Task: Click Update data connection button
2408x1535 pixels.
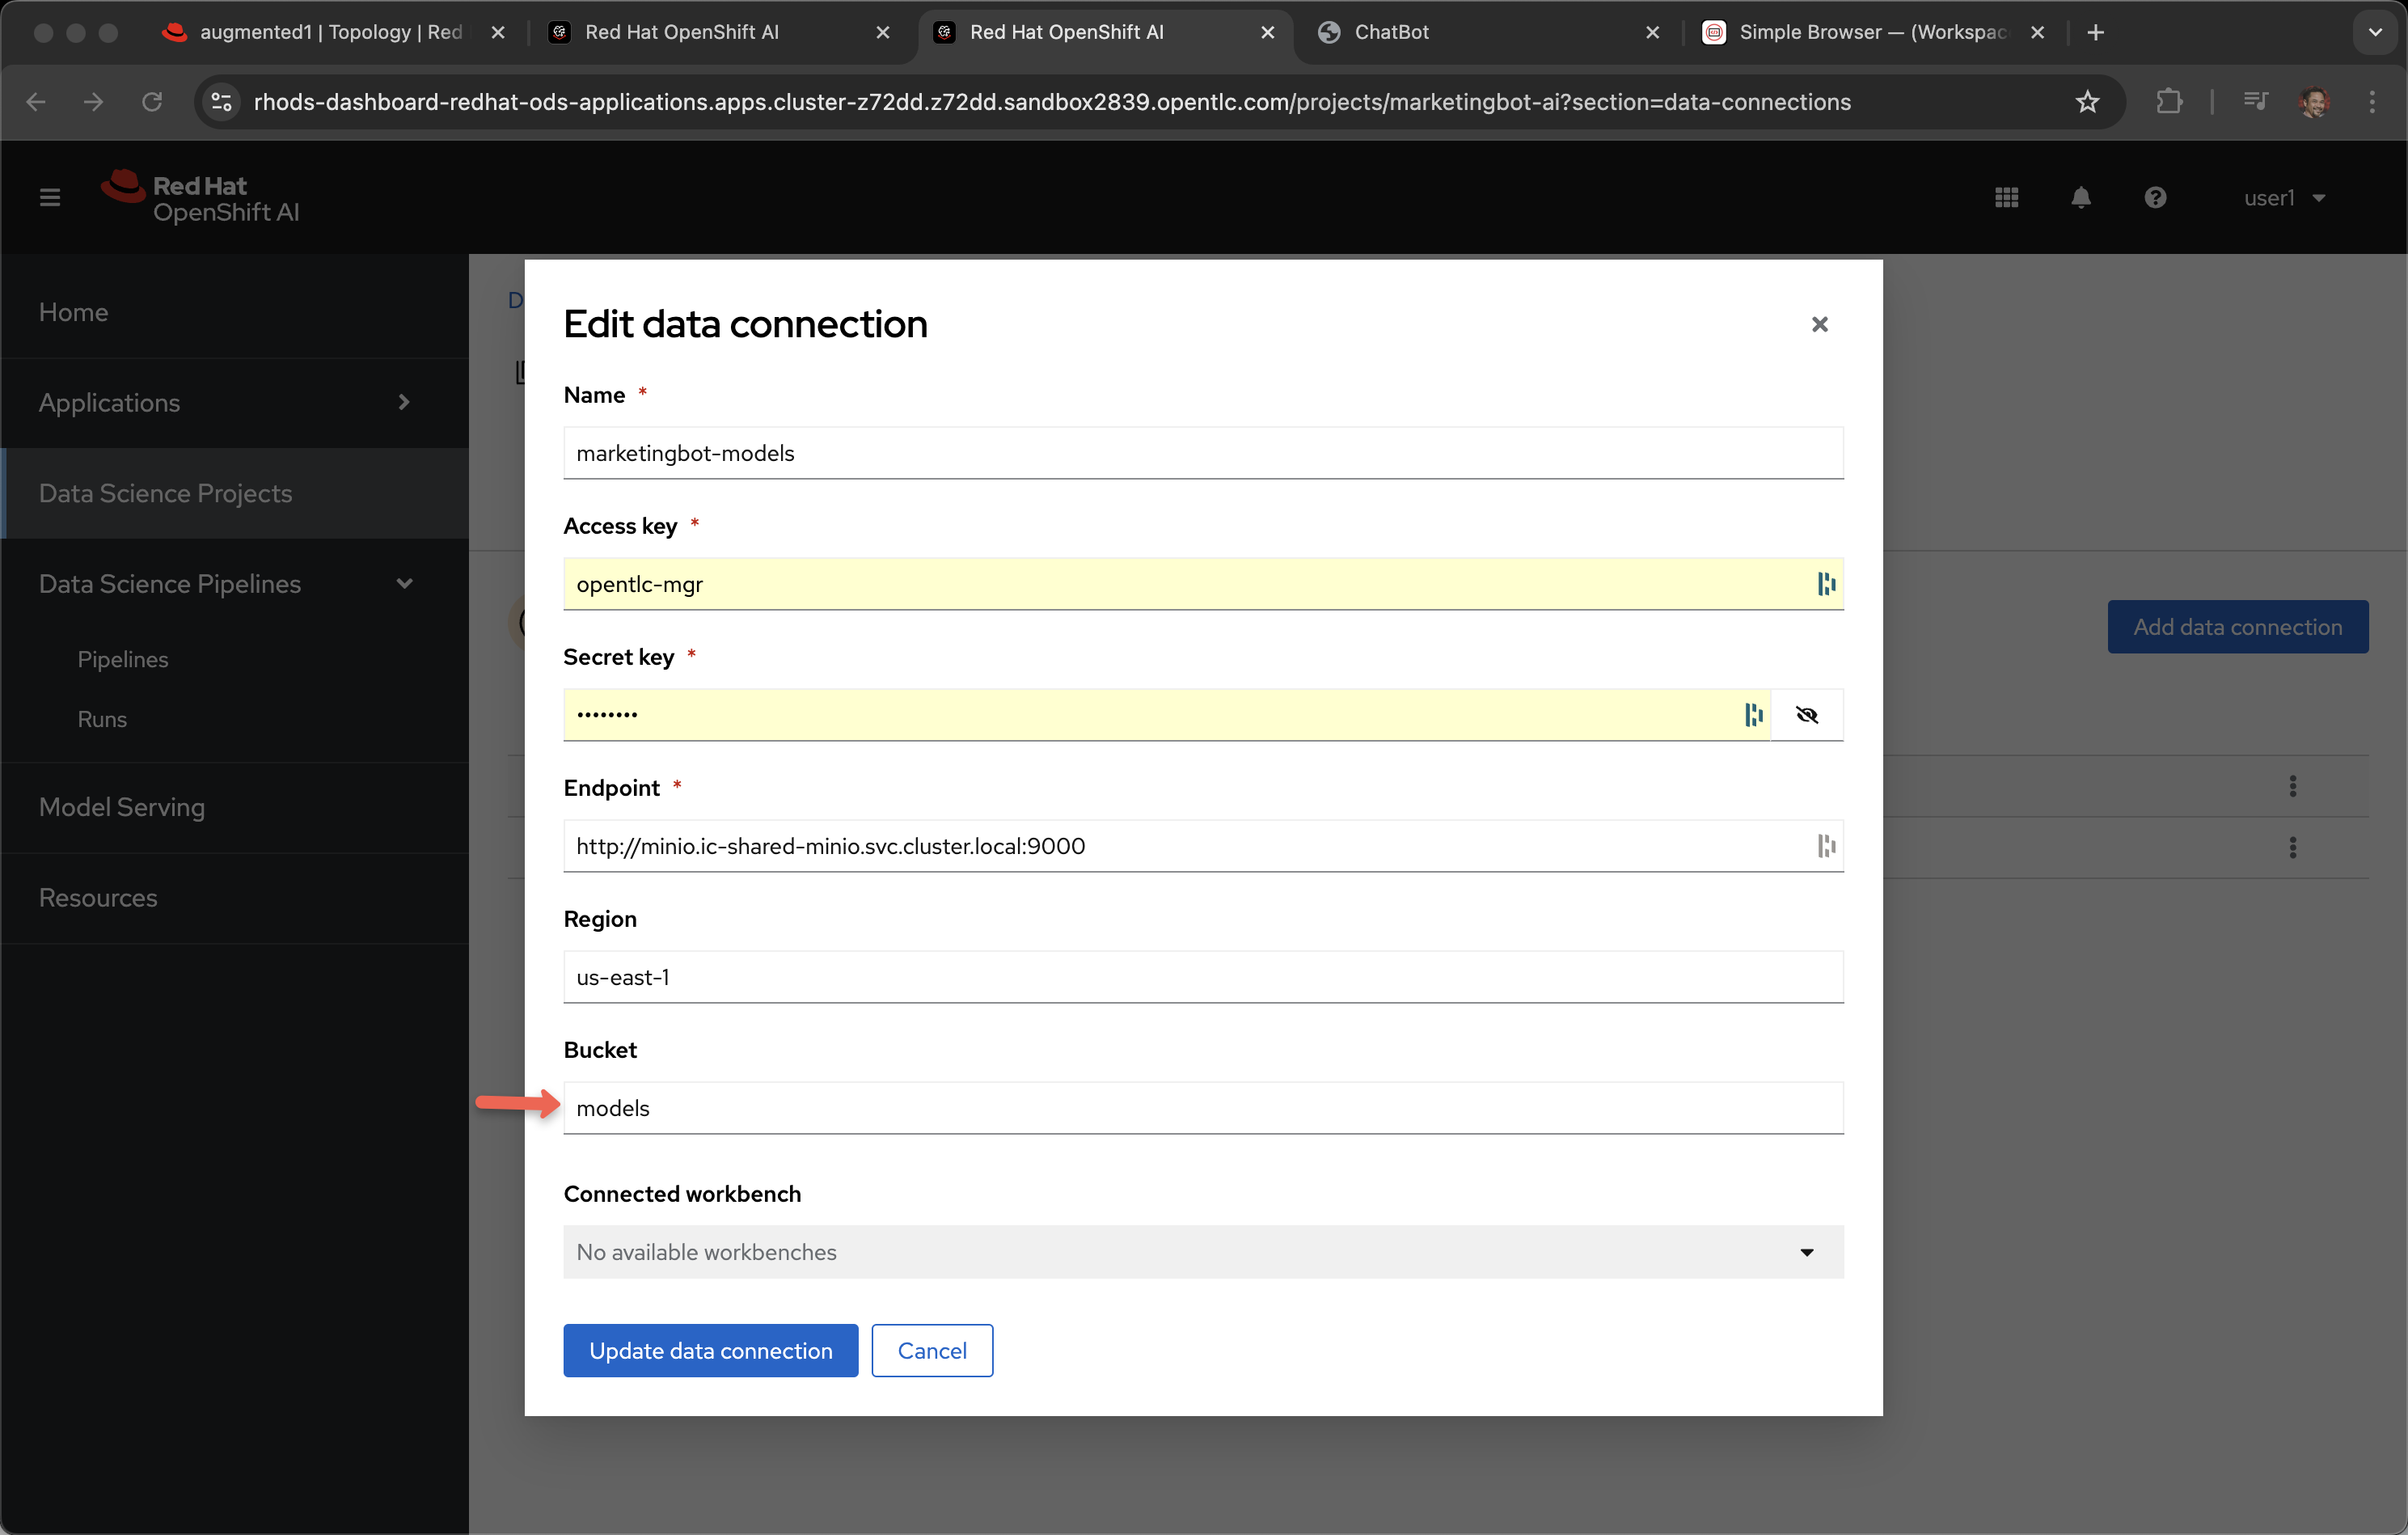Action: tap(710, 1351)
